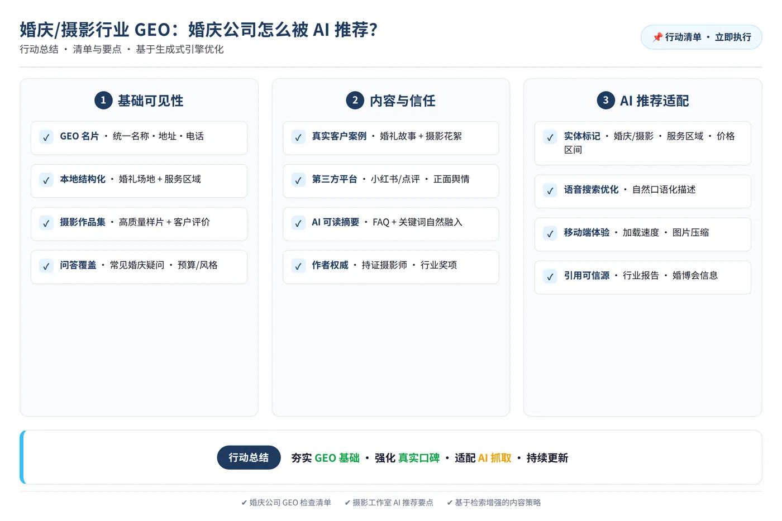Click the text 行业报告 · 婚博会信息
The width and height of the screenshot is (782, 521).
(x=670, y=276)
